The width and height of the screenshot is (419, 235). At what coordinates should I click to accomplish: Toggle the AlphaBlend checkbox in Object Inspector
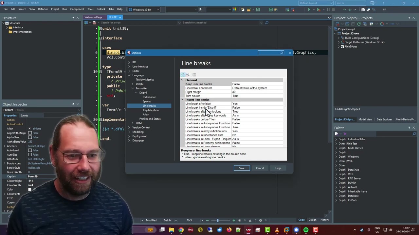tap(30, 137)
